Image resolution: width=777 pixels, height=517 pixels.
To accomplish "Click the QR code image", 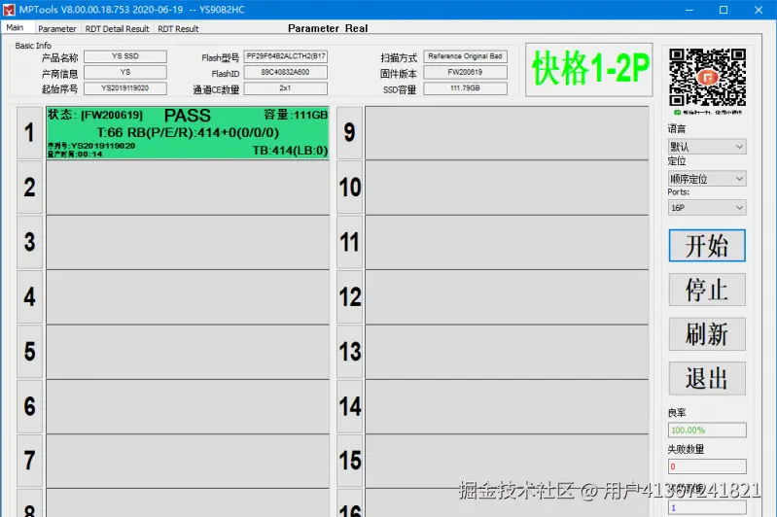I will coord(707,78).
